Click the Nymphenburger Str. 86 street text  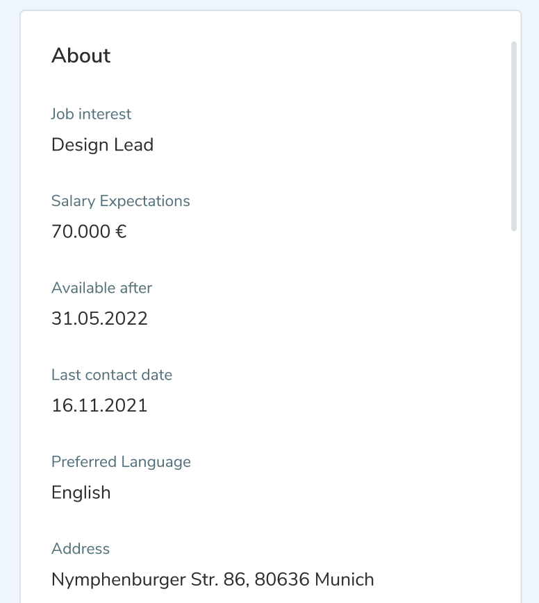pos(146,579)
